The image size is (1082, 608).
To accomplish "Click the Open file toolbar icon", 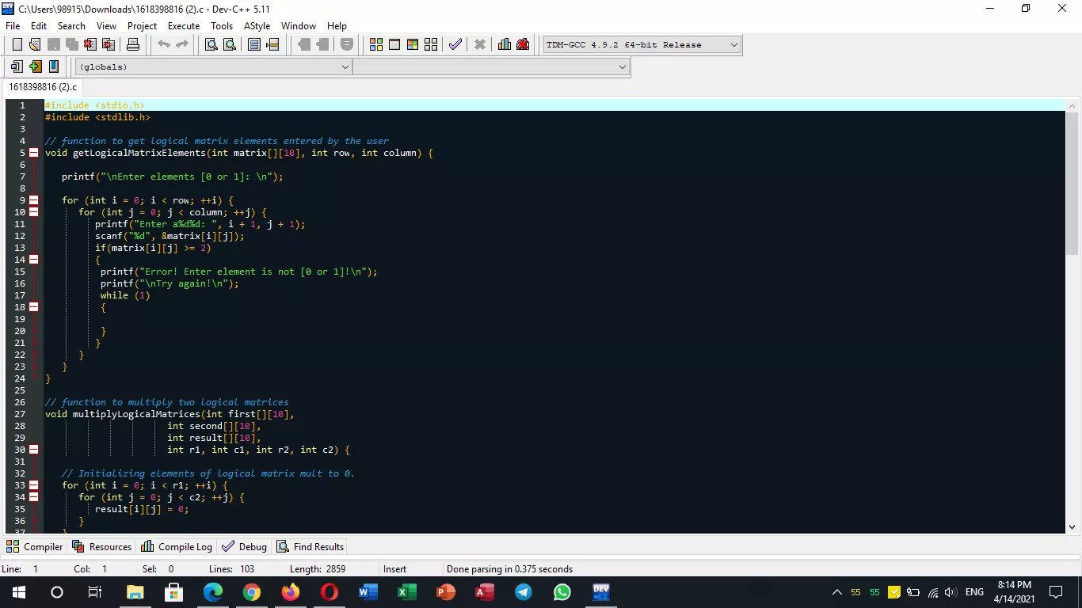I will point(35,44).
